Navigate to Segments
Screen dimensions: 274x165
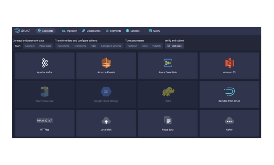(x=113, y=31)
